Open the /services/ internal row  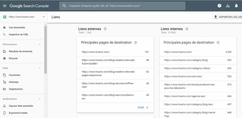[x=198, y=77]
